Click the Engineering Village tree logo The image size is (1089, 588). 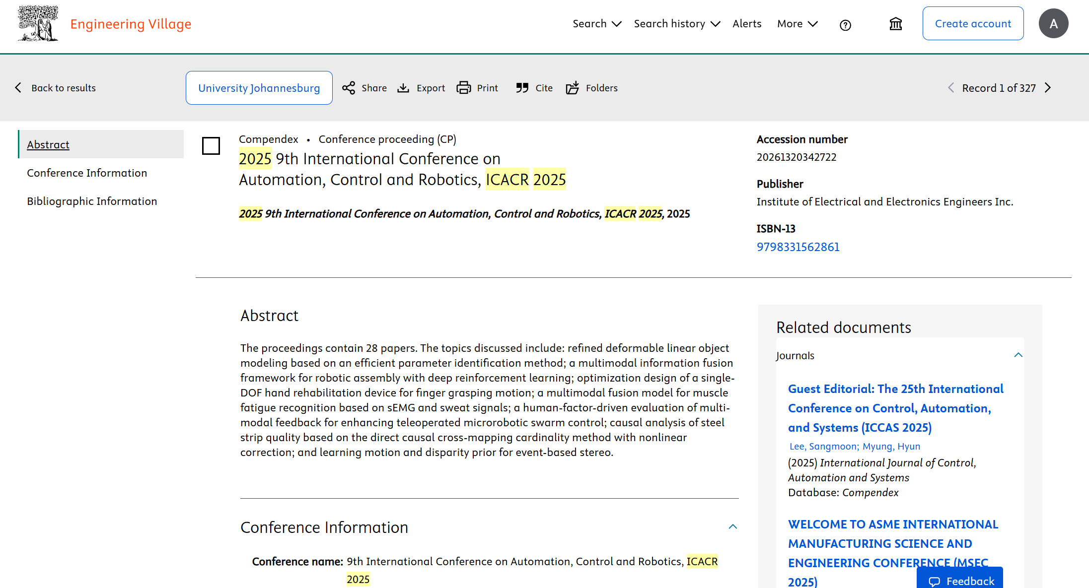tap(38, 23)
